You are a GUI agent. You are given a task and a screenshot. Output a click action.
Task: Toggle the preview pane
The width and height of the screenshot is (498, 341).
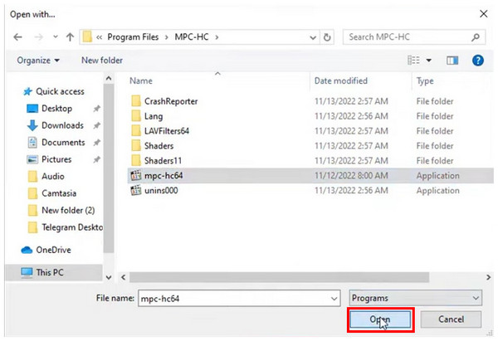tap(452, 61)
